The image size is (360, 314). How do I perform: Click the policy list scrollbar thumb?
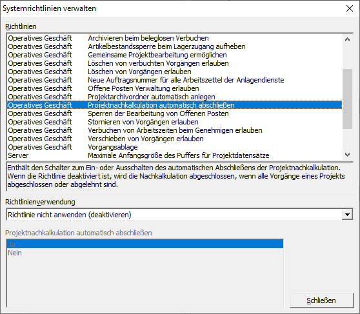tap(347, 99)
